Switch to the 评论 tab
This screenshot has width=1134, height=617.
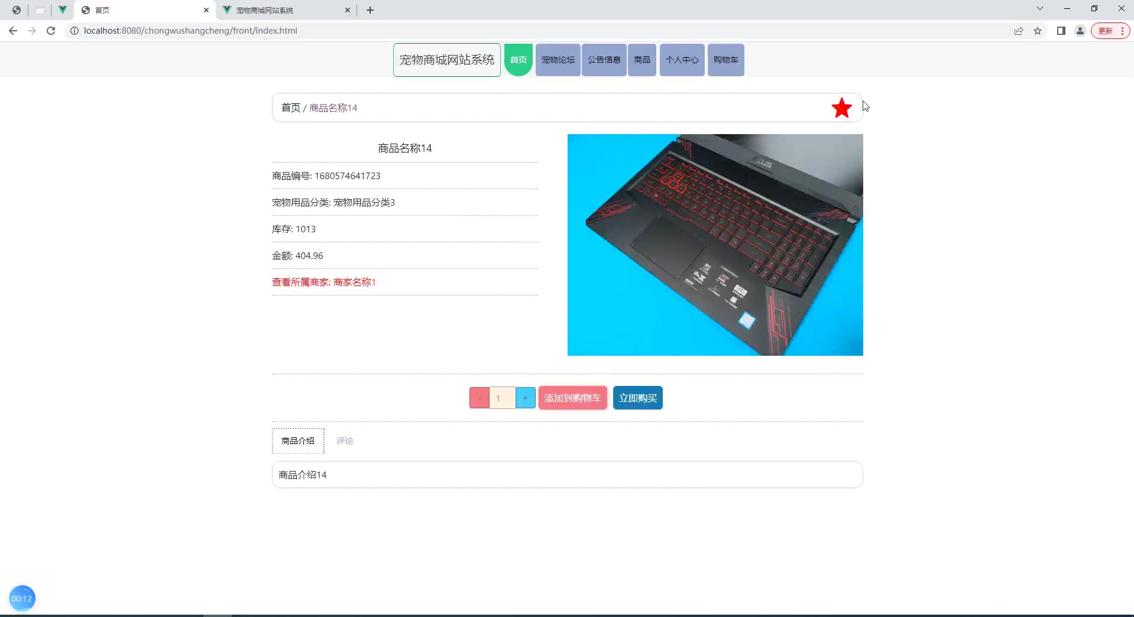(345, 441)
